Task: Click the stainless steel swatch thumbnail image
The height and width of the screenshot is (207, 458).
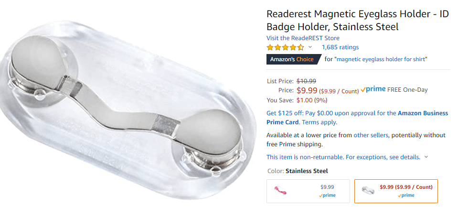Action: point(368,190)
